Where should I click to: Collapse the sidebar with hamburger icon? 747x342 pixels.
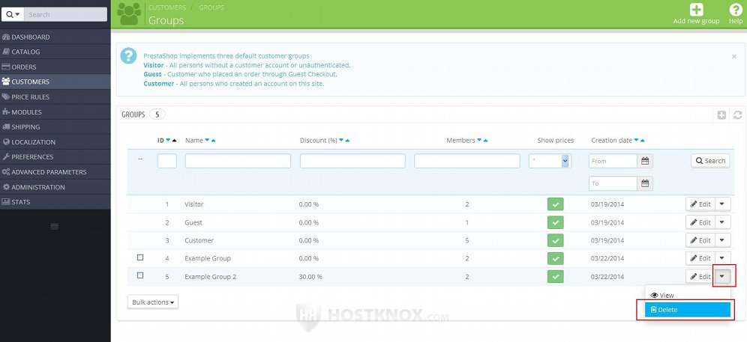54,227
